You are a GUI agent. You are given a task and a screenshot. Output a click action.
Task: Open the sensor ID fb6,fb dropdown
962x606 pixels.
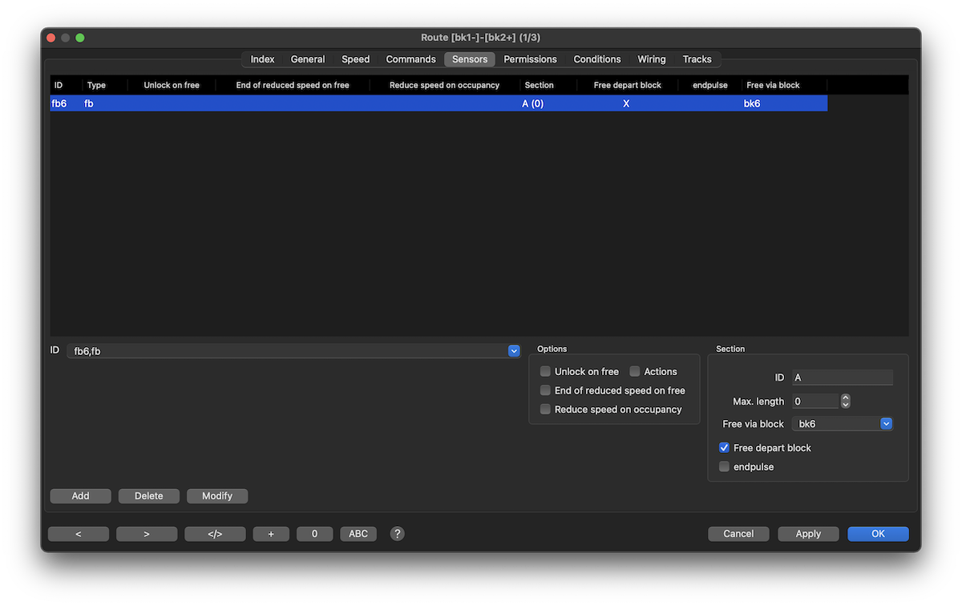[514, 351]
